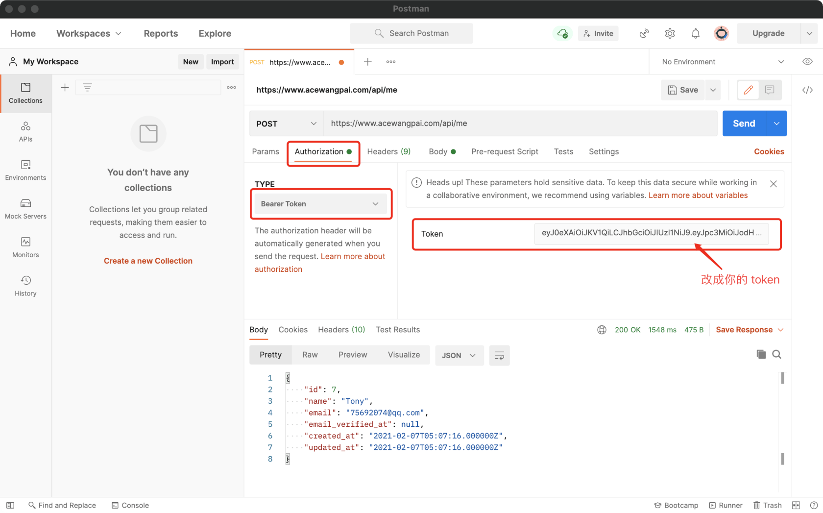Open the request Settings tab
The width and height of the screenshot is (823, 513).
604,151
